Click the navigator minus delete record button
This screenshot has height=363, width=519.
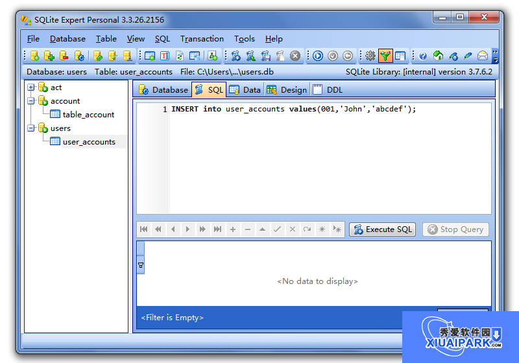248,229
